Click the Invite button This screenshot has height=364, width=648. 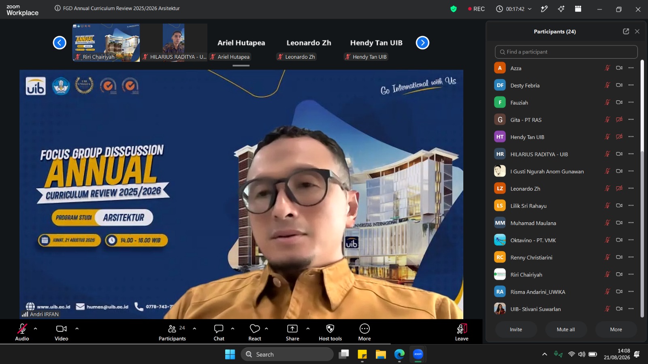click(516, 329)
